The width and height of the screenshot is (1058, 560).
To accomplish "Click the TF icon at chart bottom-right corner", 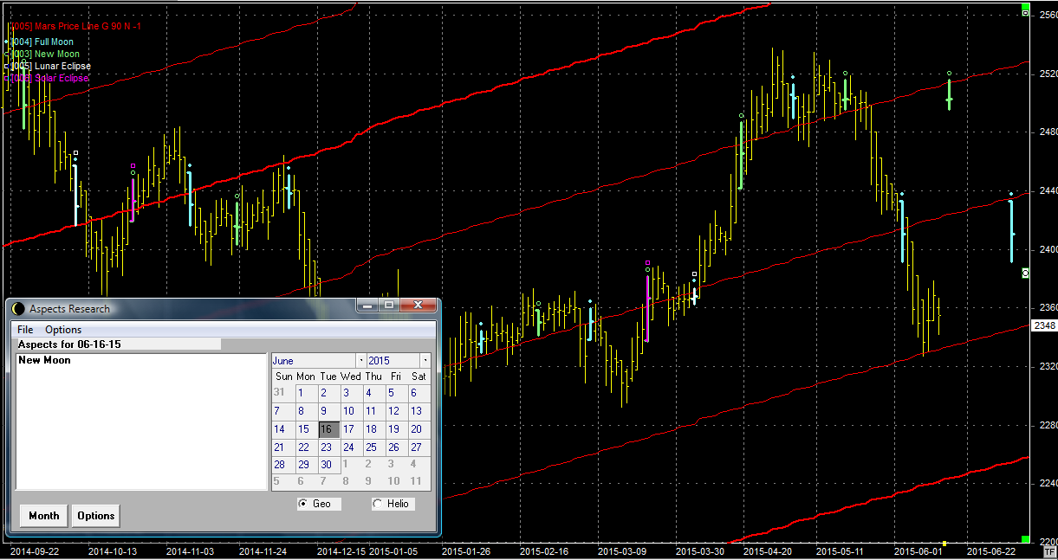I will coord(1050,550).
